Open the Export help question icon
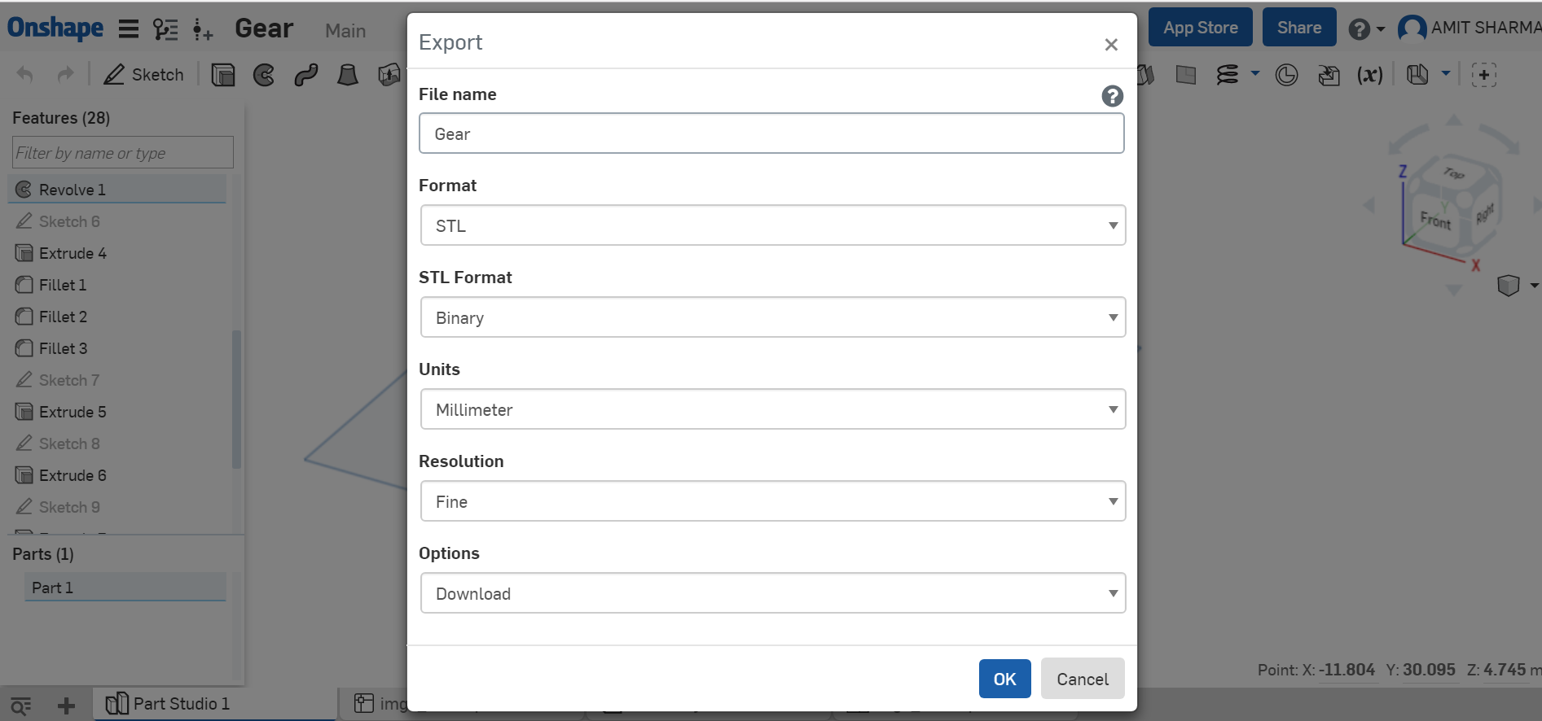 point(1112,96)
